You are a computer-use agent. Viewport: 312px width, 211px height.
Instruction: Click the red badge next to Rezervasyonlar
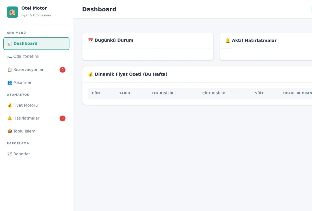coord(62,70)
